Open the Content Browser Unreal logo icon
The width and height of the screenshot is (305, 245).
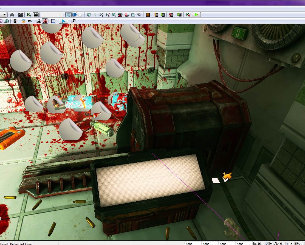20,15
